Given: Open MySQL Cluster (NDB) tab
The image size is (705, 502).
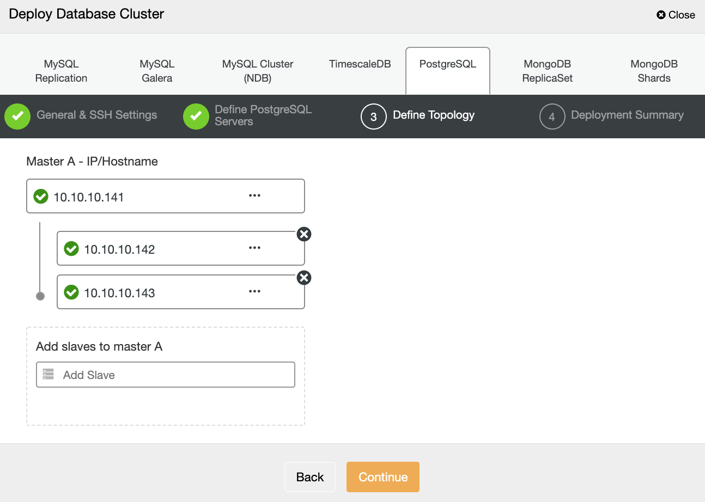Looking at the screenshot, I should [258, 71].
